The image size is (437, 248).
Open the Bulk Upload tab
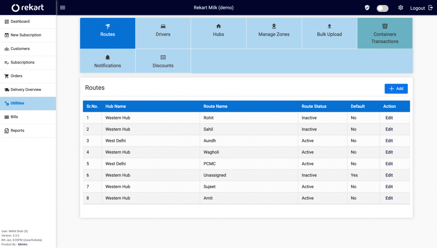coord(329,33)
